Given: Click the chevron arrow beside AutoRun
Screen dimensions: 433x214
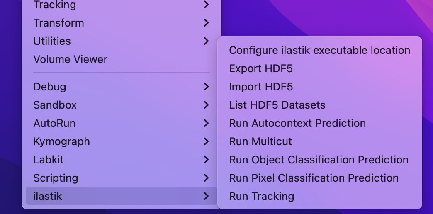Looking at the screenshot, I should coord(206,123).
